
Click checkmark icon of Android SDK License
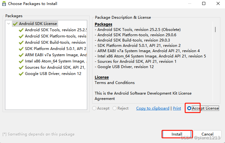[x=15, y=24]
